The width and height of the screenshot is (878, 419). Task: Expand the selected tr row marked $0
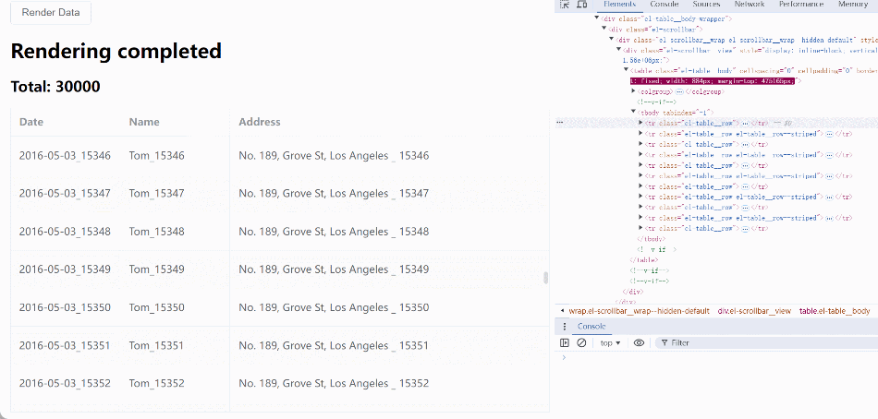(641, 123)
